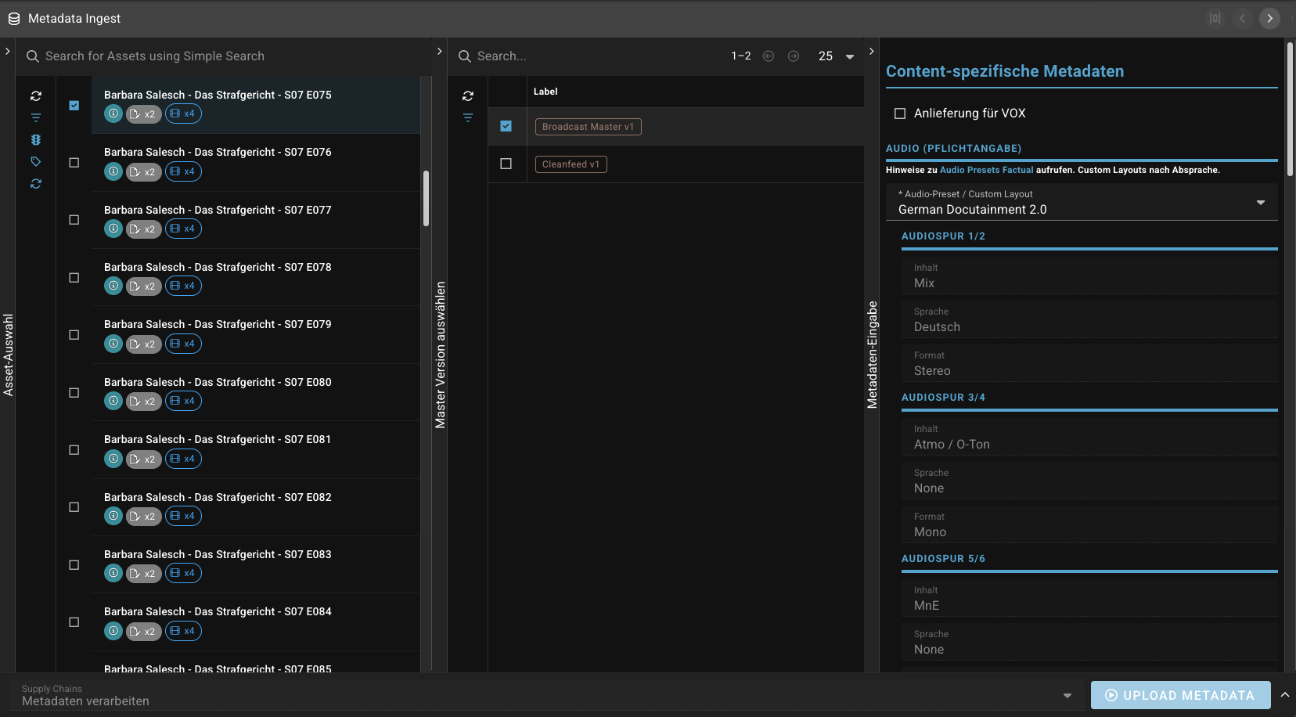Viewport: 1296px width, 717px height.
Task: Click the tag icon in the asset sidebar
Action: (x=36, y=162)
